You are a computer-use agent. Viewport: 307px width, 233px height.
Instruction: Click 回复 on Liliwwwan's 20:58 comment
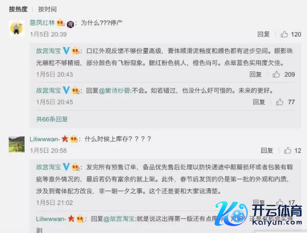point(267,150)
